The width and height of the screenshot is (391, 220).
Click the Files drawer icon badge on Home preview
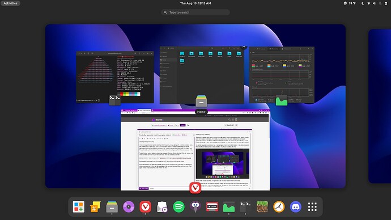click(x=201, y=101)
